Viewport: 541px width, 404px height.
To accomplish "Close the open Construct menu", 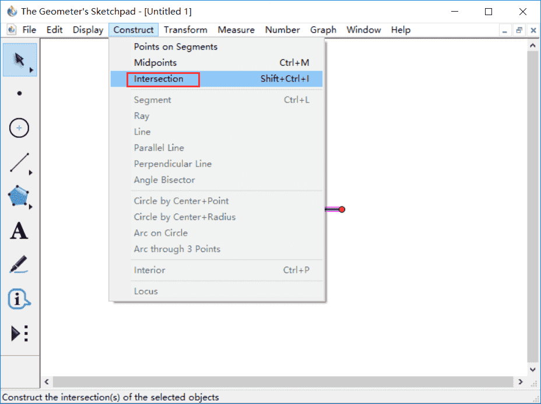I will (x=134, y=30).
